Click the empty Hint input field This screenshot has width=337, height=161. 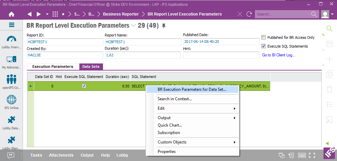[x=221, y=55]
